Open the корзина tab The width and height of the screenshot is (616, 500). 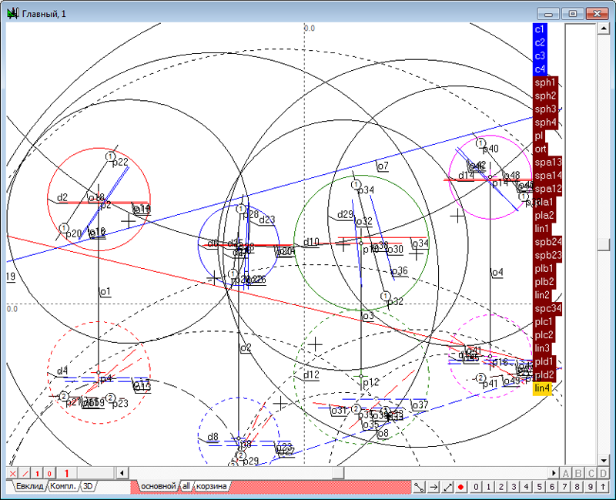(x=211, y=486)
